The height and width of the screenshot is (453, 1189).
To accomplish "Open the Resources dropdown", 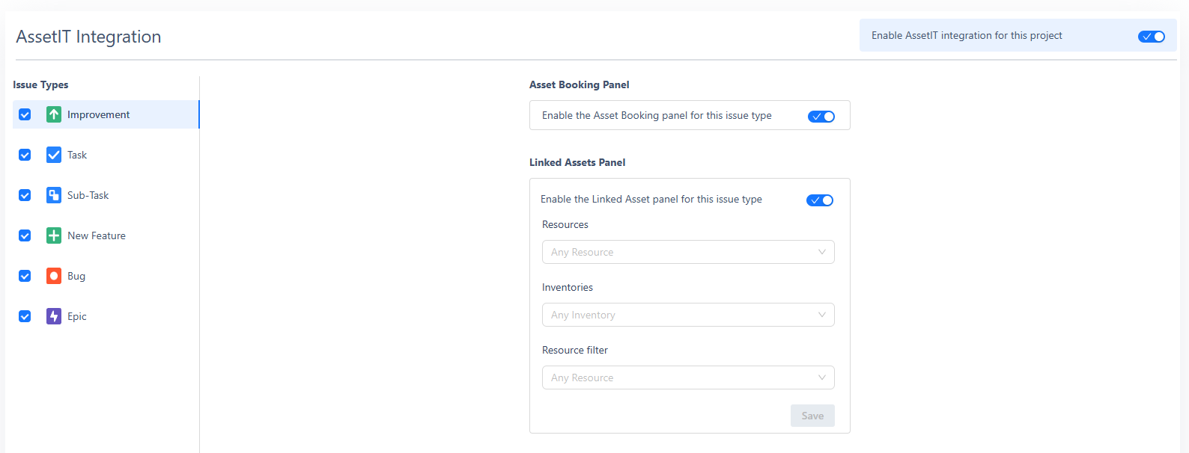I will pyautogui.click(x=687, y=252).
